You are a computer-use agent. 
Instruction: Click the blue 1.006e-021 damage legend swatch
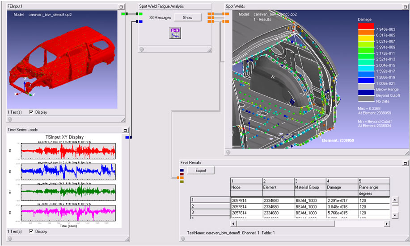coord(366,81)
